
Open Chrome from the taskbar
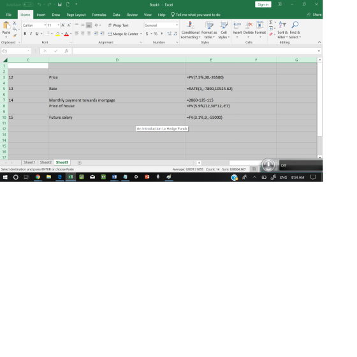pyautogui.click(x=38, y=177)
